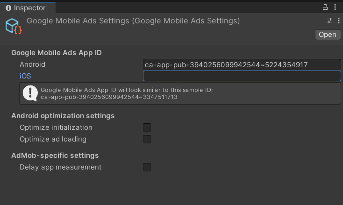The height and width of the screenshot is (205, 343).
Task: Click the exclamation info icon in the help box
Action: pyautogui.click(x=30, y=93)
